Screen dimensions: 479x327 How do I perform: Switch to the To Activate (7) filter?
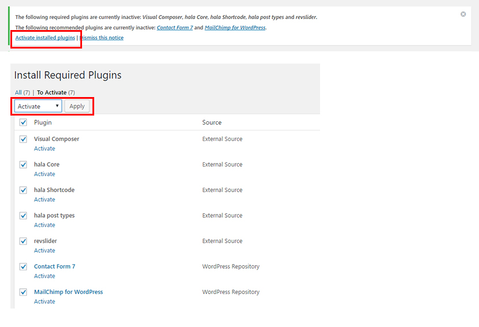pos(56,92)
